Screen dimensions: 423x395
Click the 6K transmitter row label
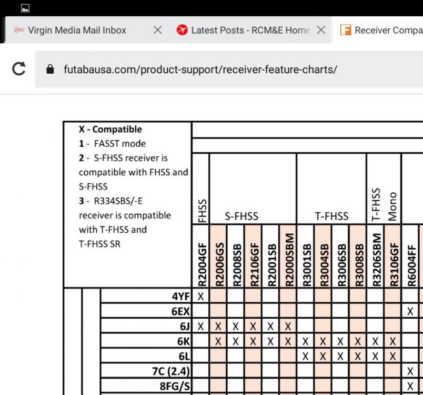[x=184, y=341]
